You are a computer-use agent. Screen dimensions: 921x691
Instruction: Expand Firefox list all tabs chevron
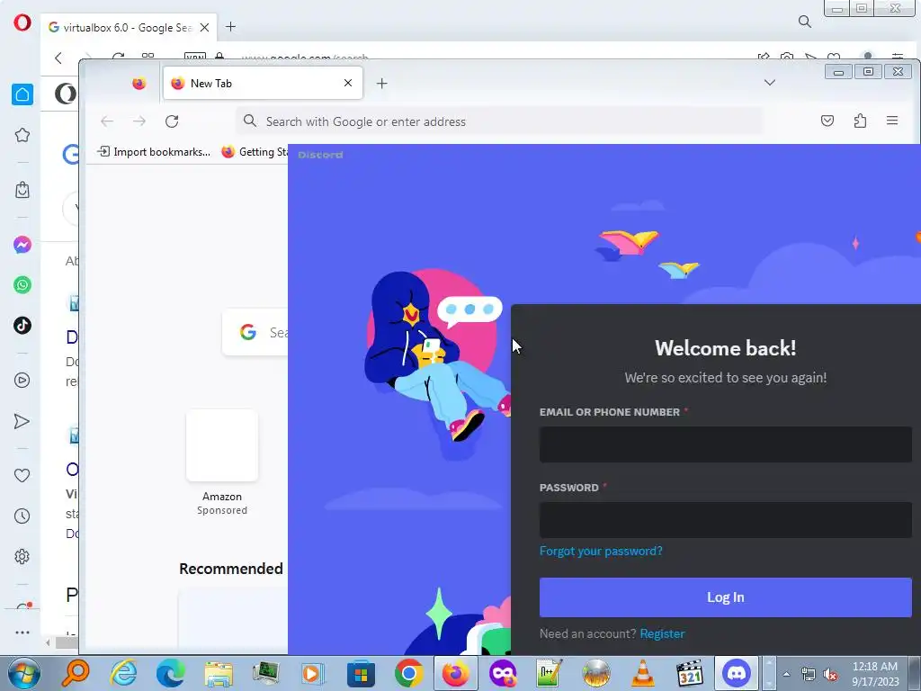(770, 82)
